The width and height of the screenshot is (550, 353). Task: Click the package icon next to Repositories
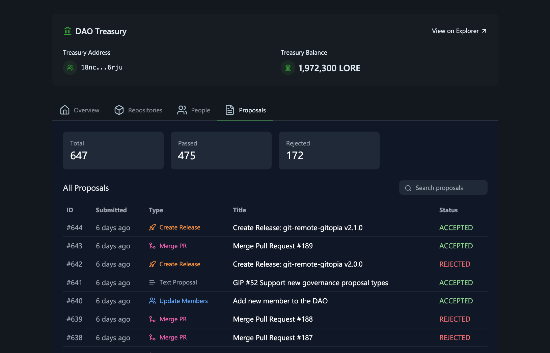(x=119, y=110)
